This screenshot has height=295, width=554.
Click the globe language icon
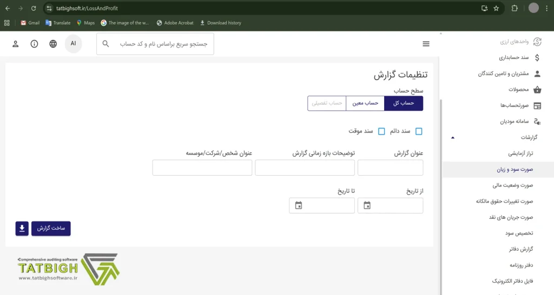[x=53, y=44]
